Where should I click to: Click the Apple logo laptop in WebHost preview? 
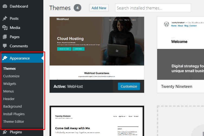(117, 51)
